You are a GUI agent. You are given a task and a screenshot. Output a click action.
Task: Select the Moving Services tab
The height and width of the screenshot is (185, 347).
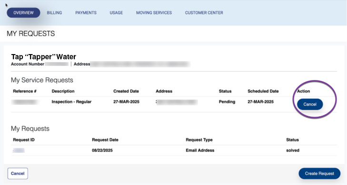point(154,13)
